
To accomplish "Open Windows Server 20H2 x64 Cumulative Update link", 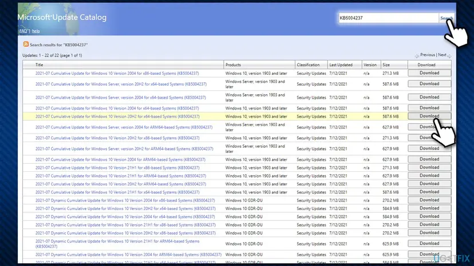I will [121, 84].
